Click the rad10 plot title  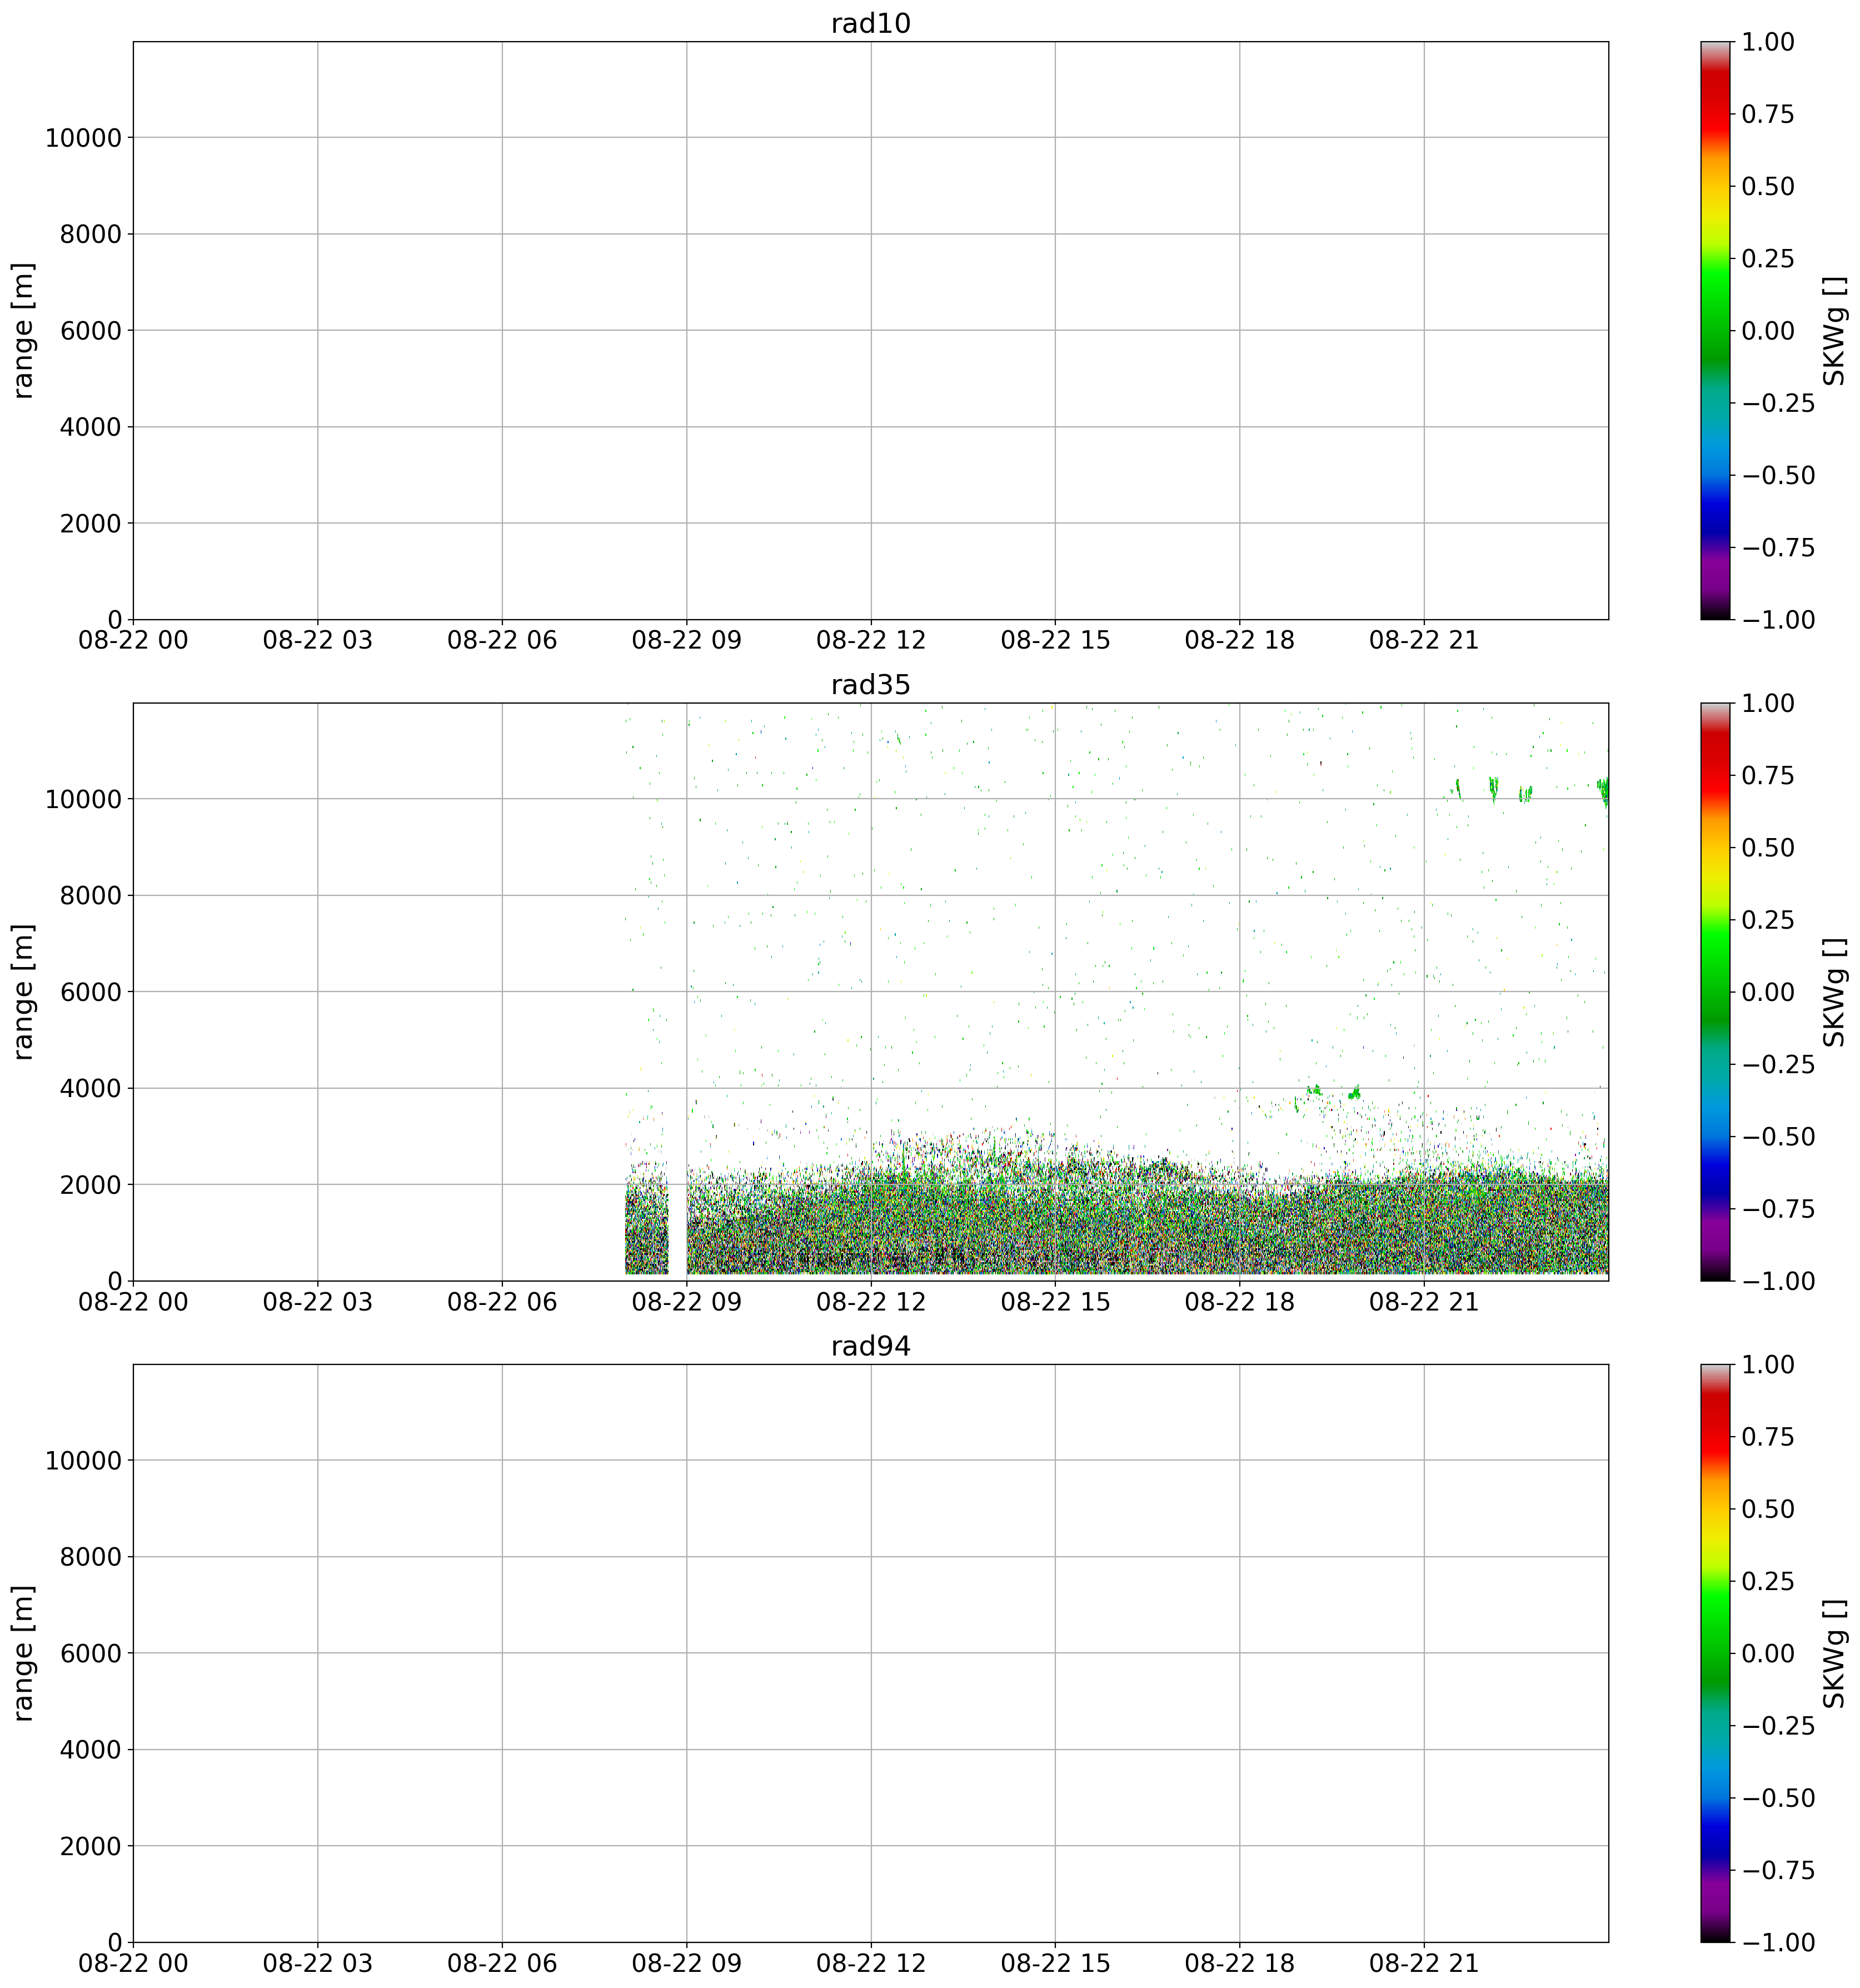pos(870,24)
